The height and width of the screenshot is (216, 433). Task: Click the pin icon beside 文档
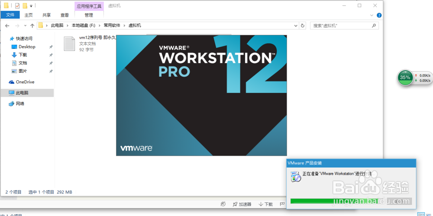point(51,63)
